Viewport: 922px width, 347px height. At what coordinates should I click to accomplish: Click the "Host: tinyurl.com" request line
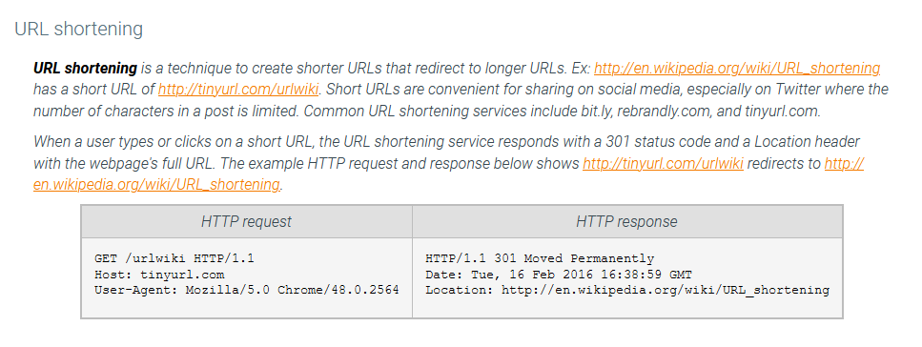click(159, 274)
